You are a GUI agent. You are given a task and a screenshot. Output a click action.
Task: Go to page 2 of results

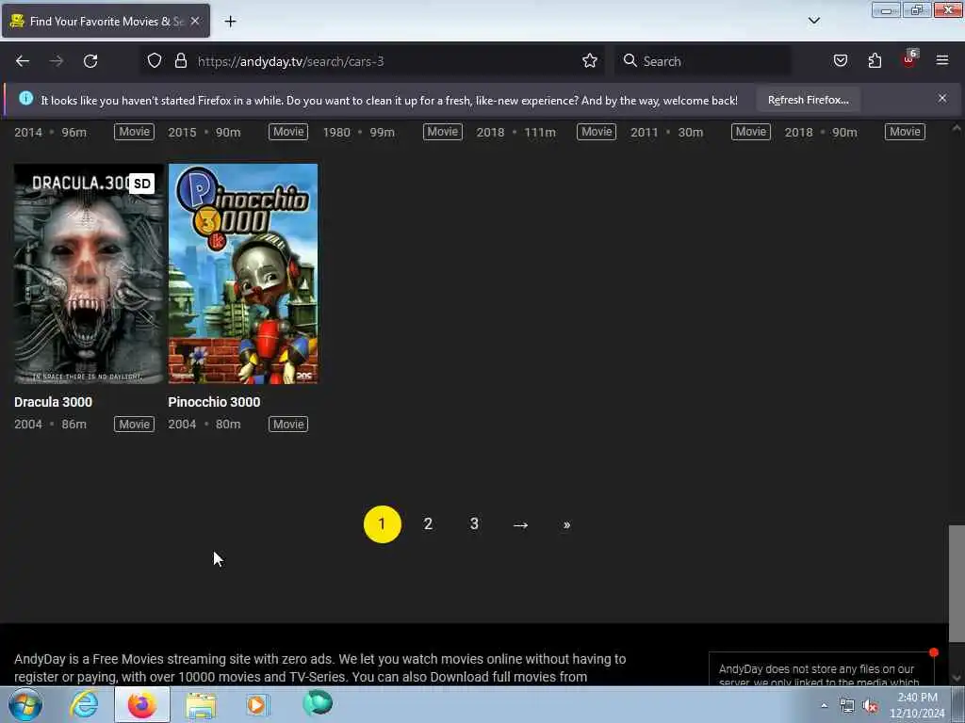(x=428, y=524)
